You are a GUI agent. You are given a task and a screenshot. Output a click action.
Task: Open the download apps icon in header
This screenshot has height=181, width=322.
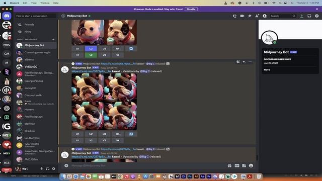(x=302, y=16)
